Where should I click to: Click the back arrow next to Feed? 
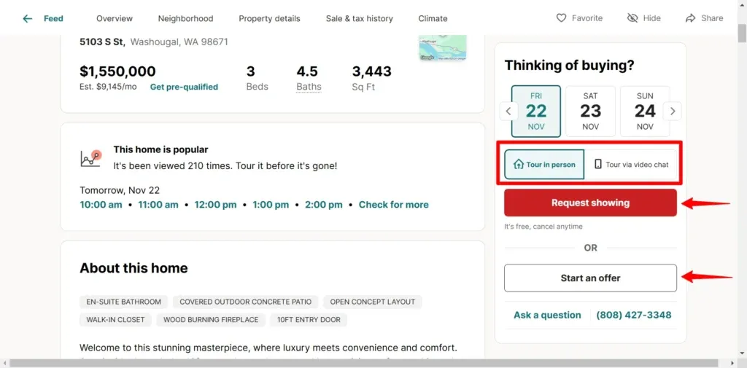[x=28, y=18]
